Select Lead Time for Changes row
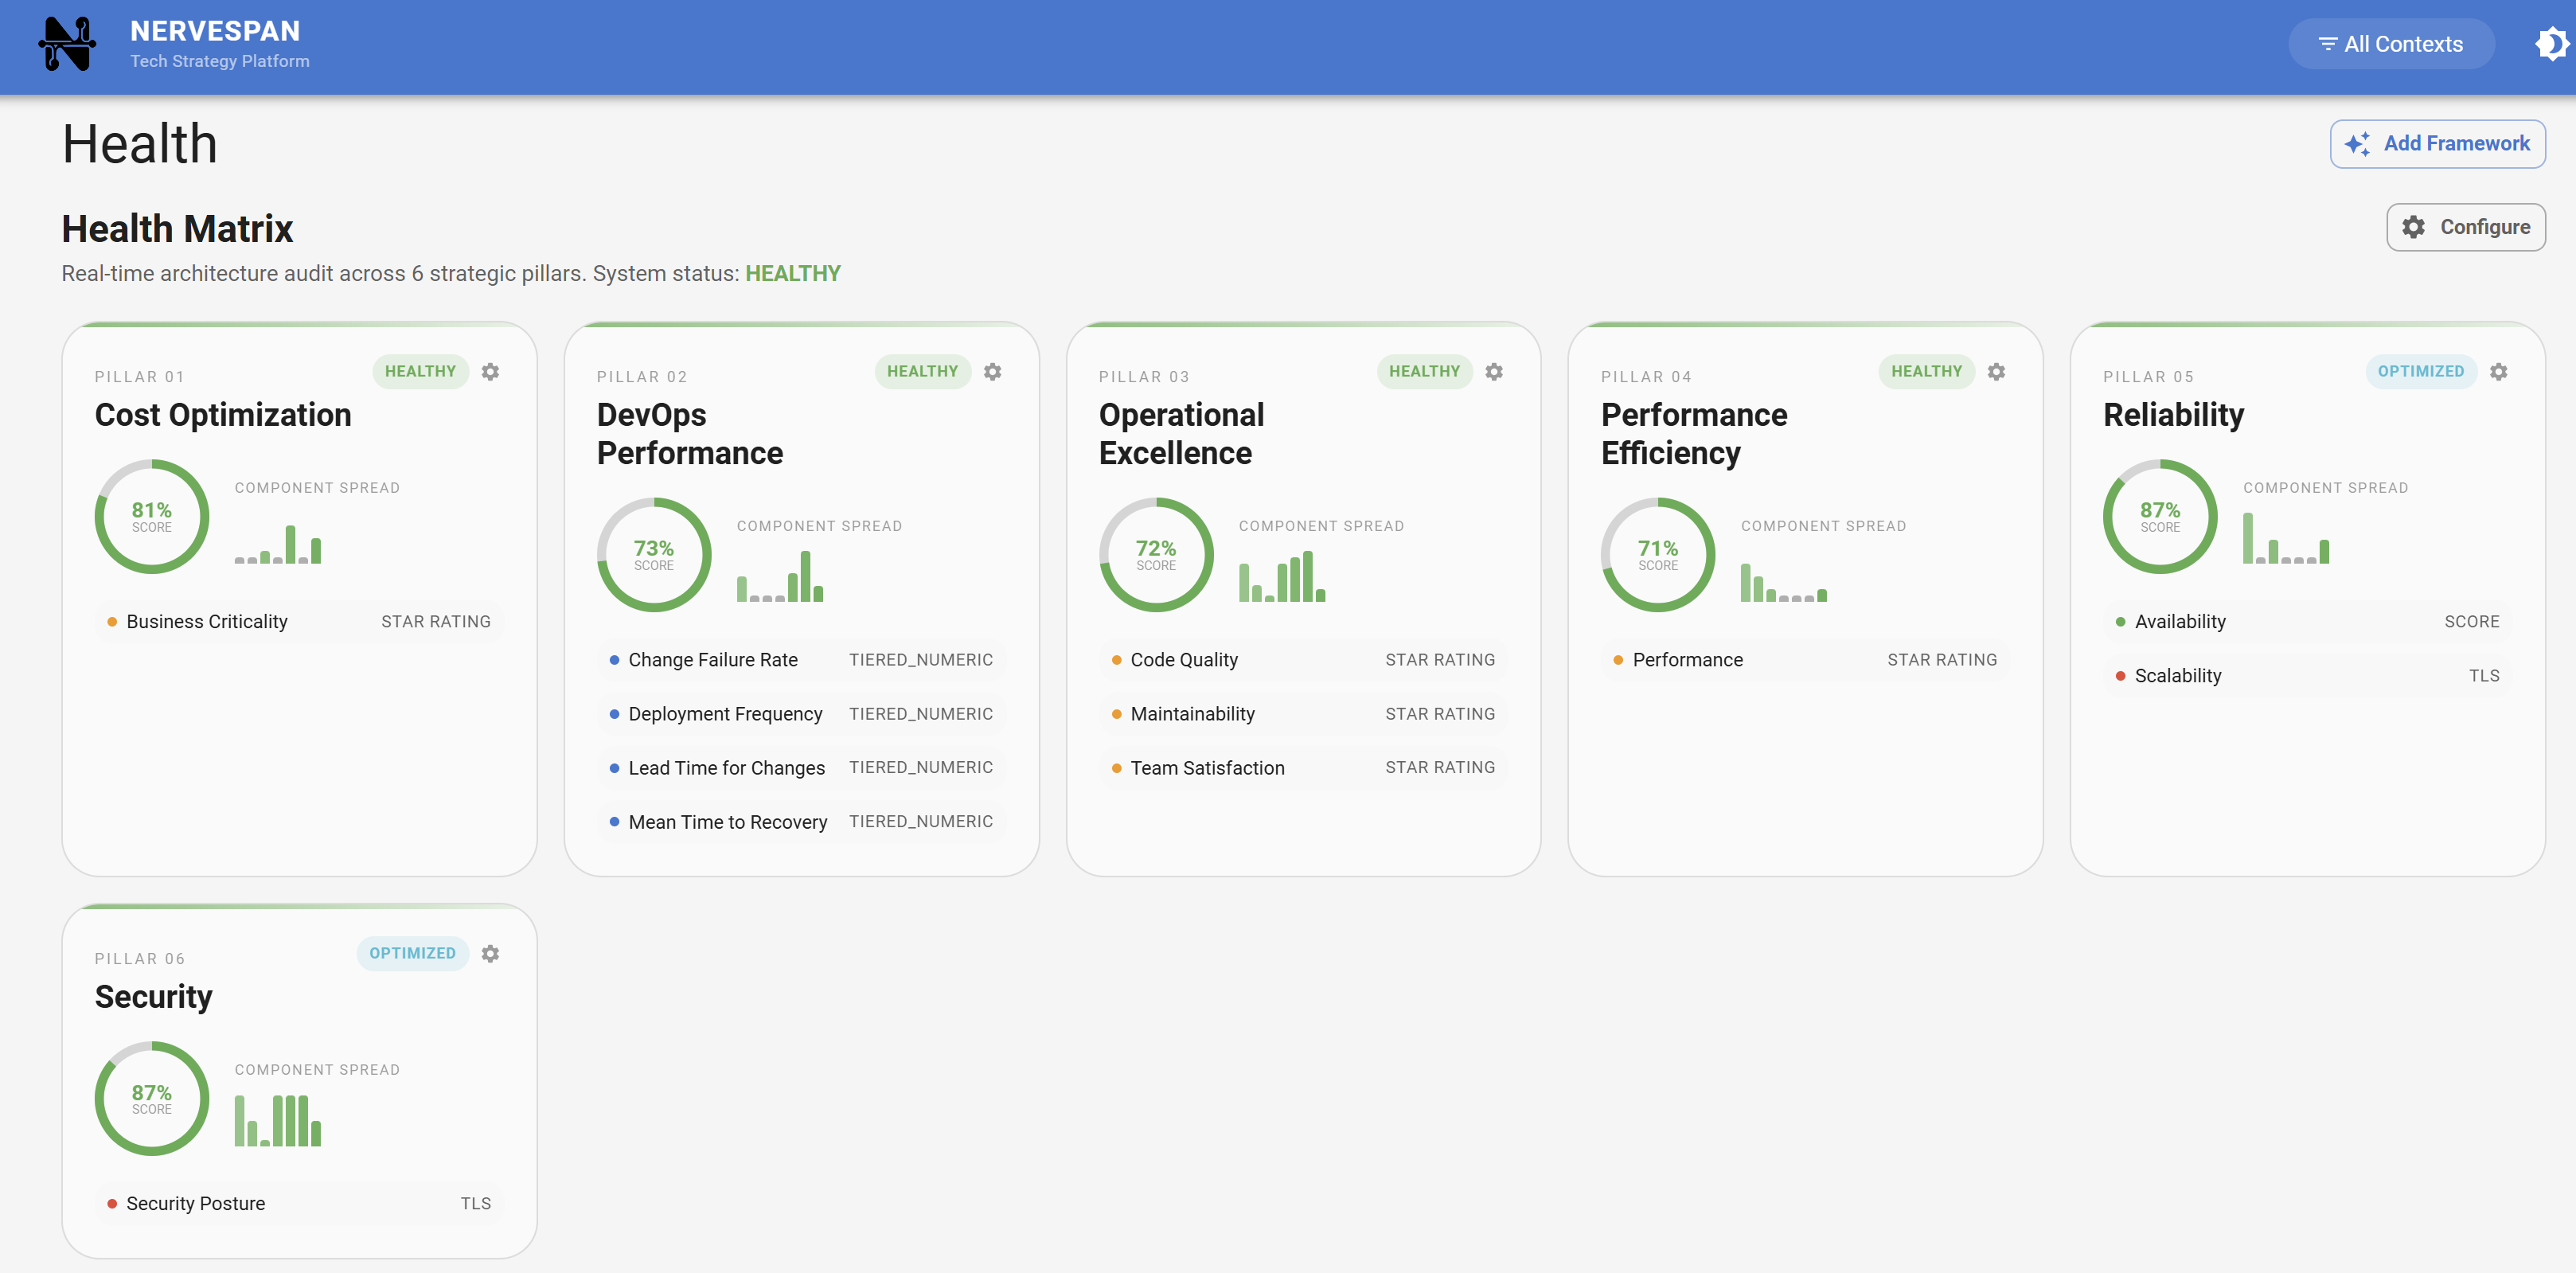2576x1273 pixels. pos(801,768)
